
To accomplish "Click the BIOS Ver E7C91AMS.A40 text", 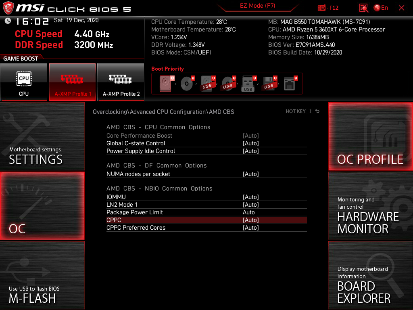I will point(302,45).
